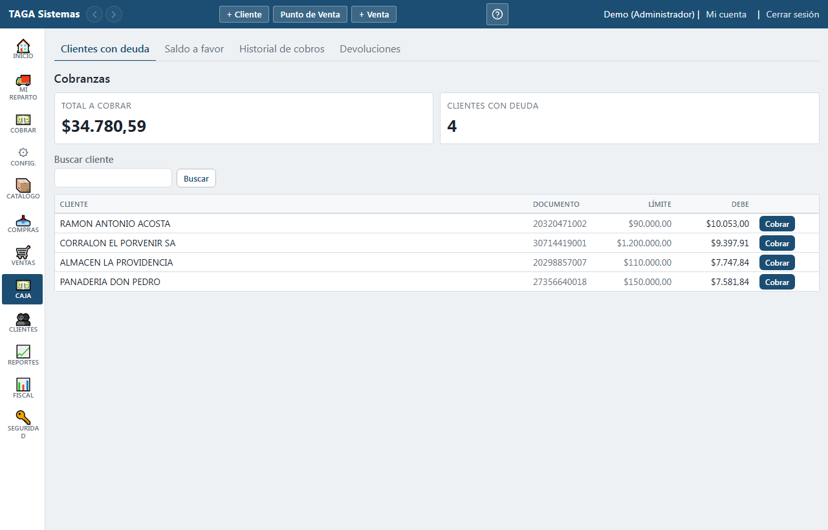Screen dimensions: 828x530
Task: Open the Ventas shopping cart icon
Action: coord(23,256)
